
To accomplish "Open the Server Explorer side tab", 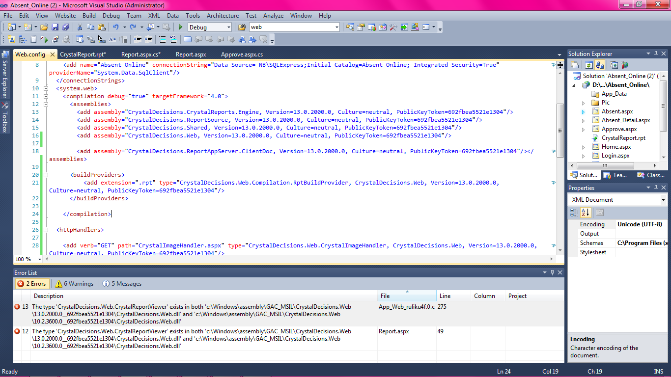I will [x=5, y=75].
